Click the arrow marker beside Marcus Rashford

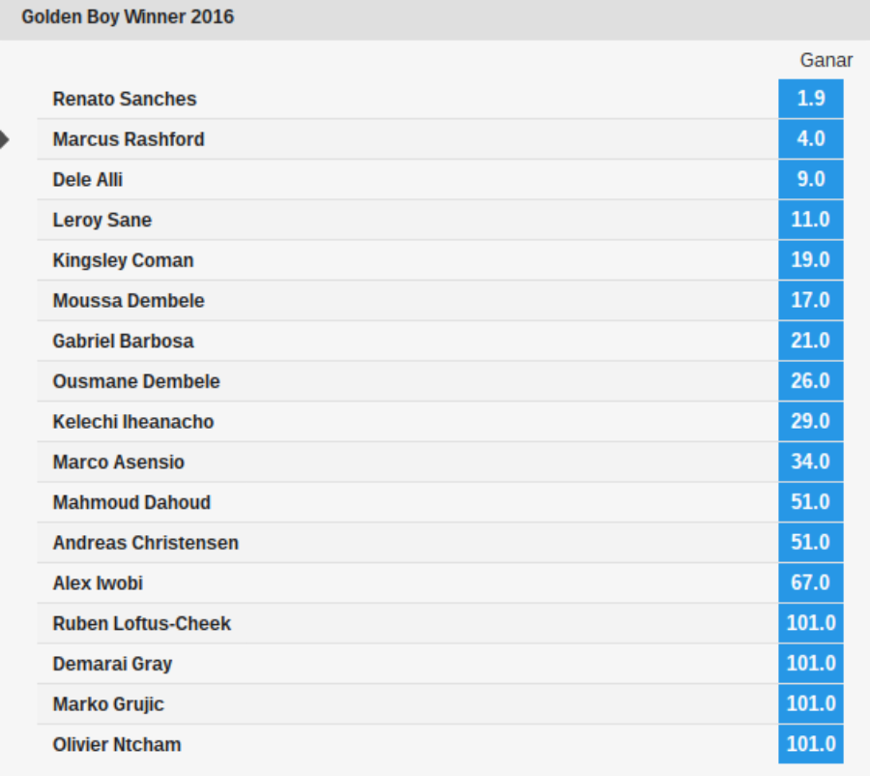(5, 139)
